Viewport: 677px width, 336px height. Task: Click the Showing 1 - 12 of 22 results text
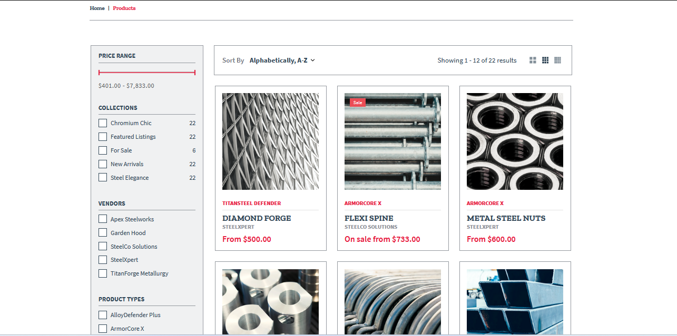pos(477,60)
